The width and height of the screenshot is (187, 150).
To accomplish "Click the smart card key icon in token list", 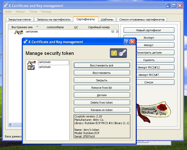I will tap(31, 67).
